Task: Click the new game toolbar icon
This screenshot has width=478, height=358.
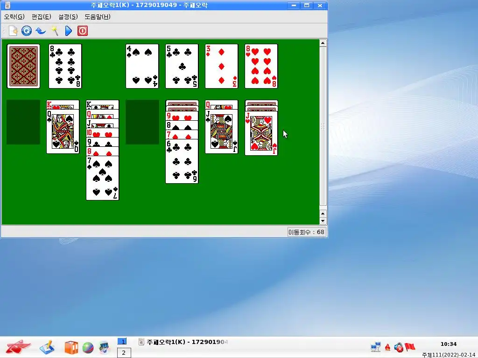Action: click(13, 31)
